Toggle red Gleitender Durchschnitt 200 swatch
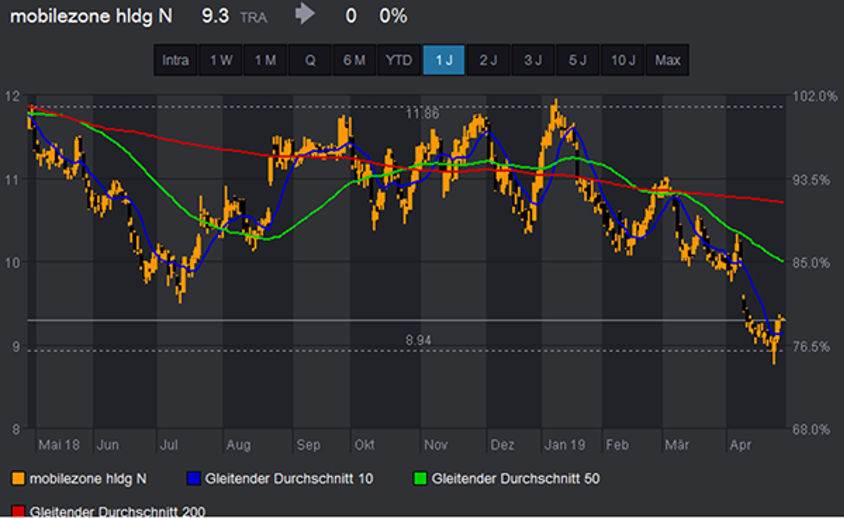 18,511
